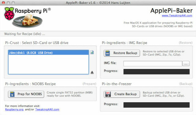Viewport: 196px width, 115px height.
Task: Click the 'Pi-Ingredients : IMG Recipe' heading
Action: tap(125, 43)
